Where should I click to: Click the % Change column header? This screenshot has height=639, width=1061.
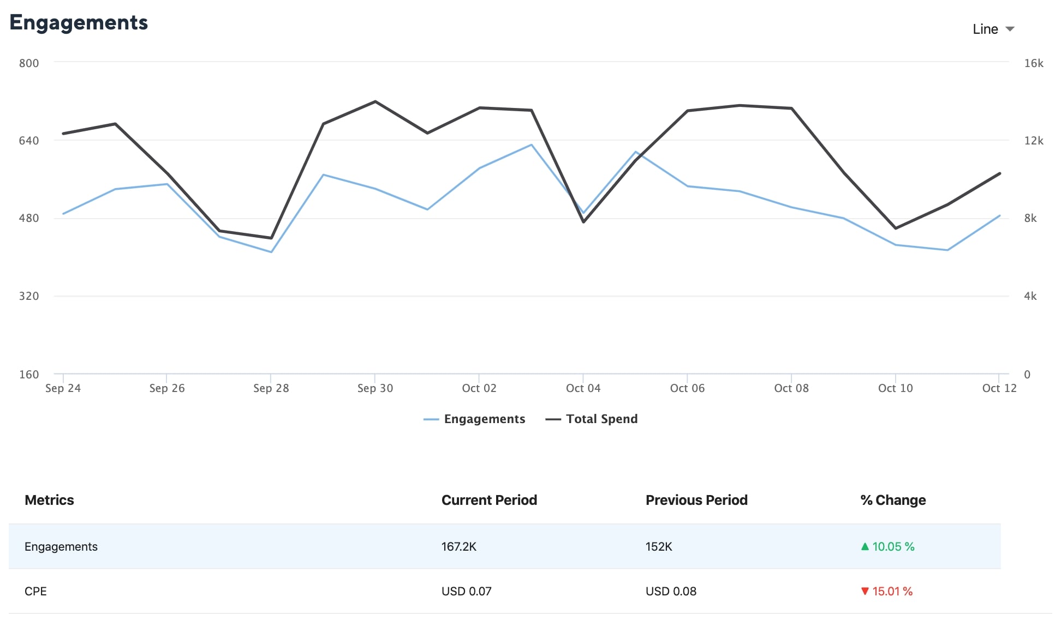pos(892,500)
